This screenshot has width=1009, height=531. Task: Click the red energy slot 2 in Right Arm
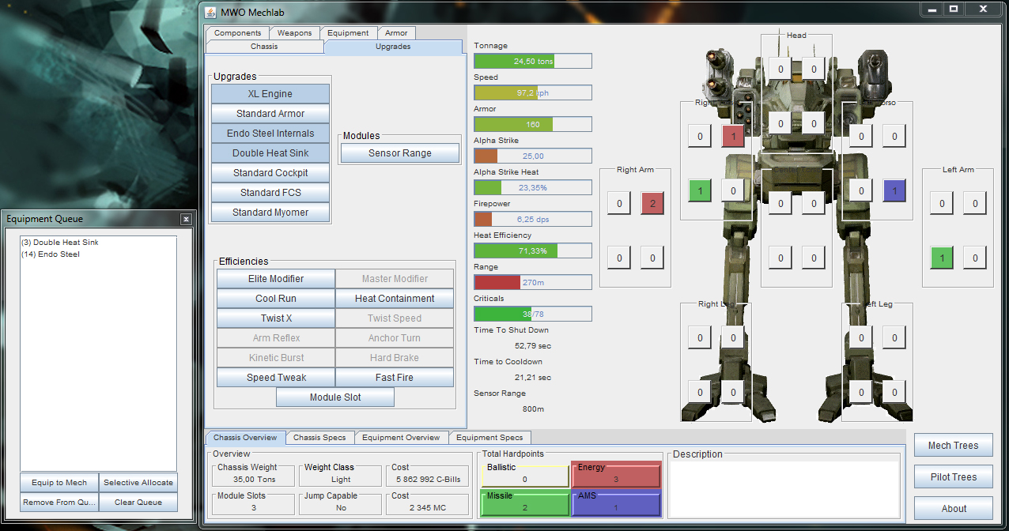point(652,204)
